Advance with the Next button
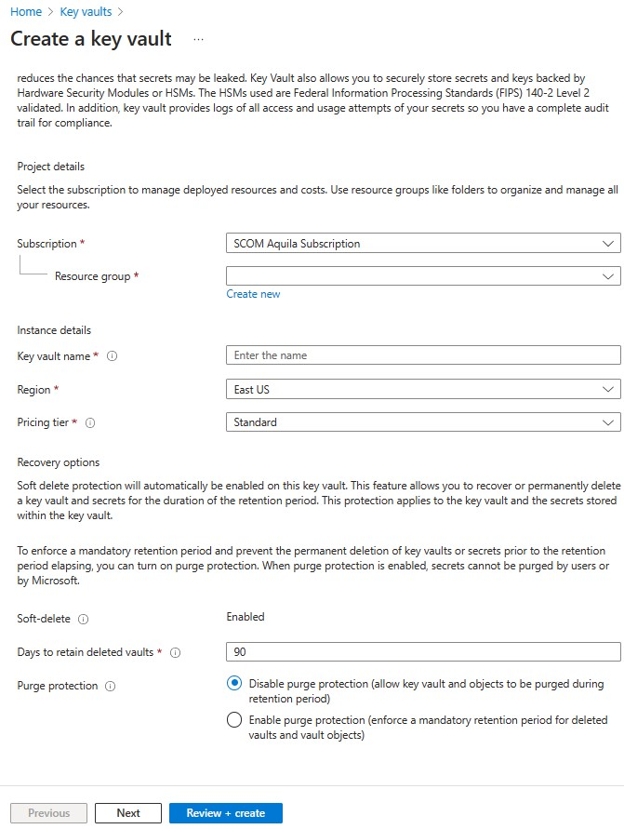 127,812
